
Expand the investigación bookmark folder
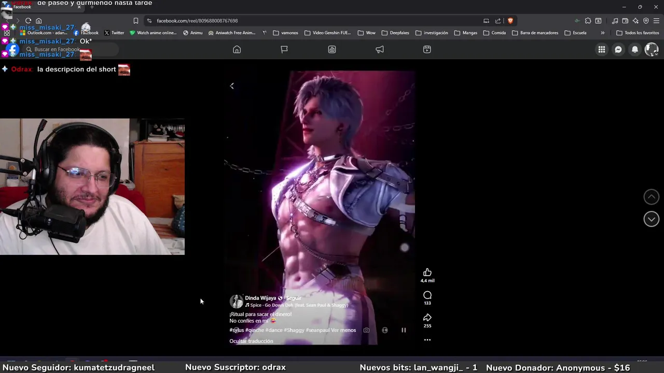coord(432,33)
